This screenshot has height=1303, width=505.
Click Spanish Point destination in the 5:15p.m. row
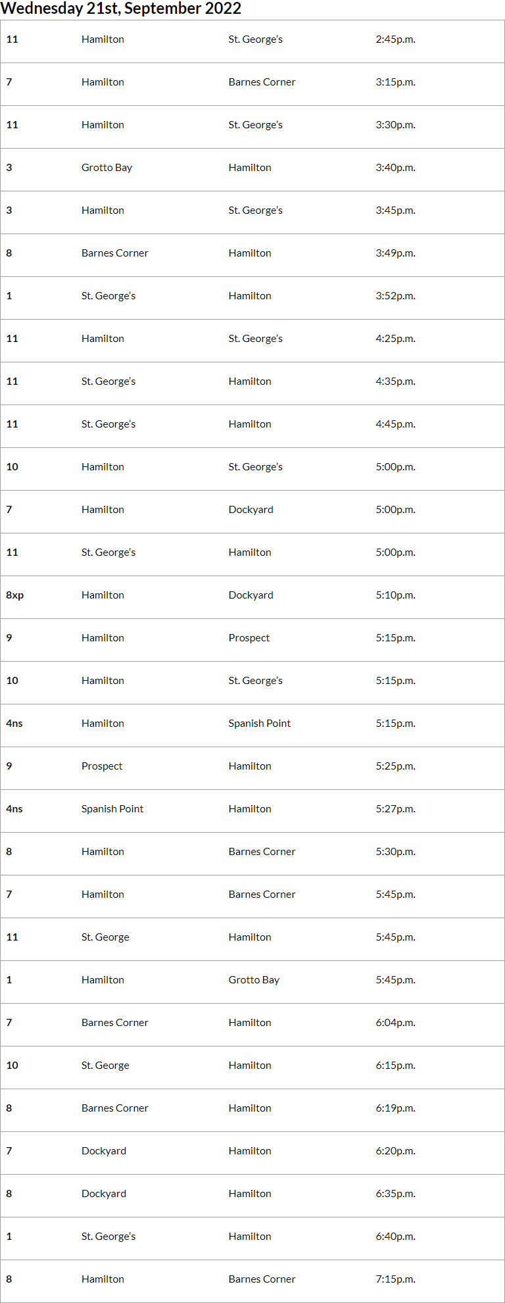(x=259, y=724)
